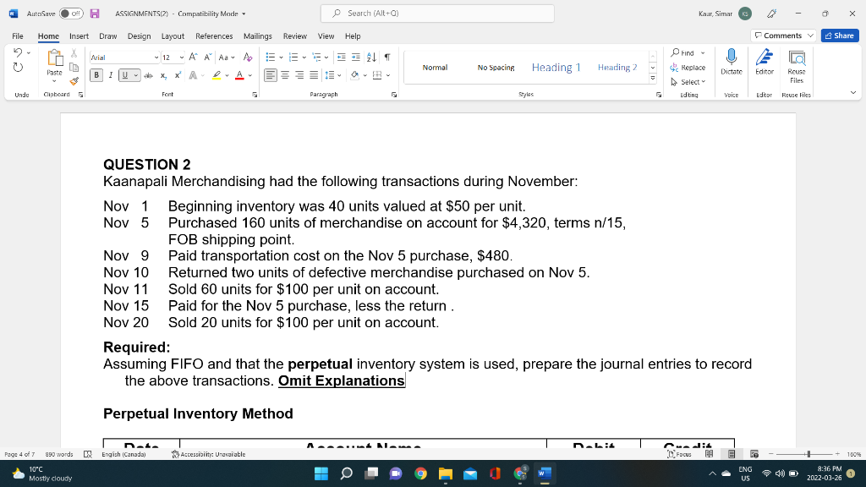866x487 pixels.
Task: Switch to the Review ribbon tab
Action: click(x=294, y=36)
